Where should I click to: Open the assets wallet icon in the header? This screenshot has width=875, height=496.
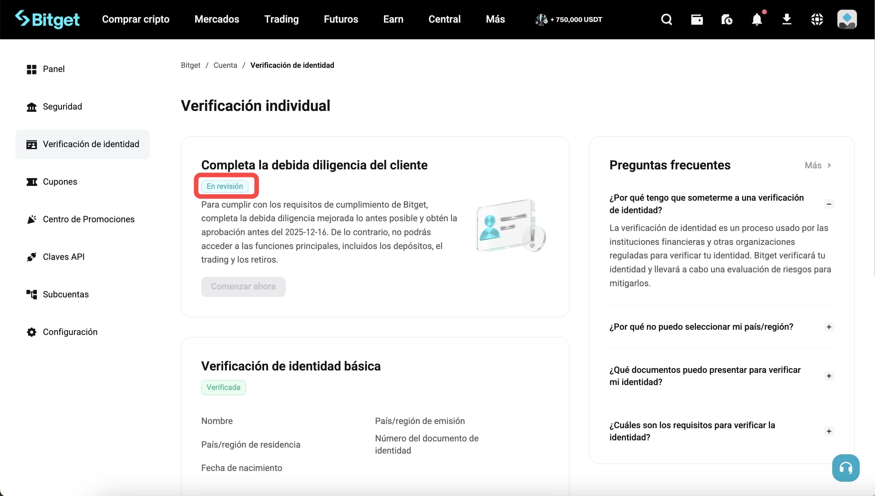click(697, 19)
